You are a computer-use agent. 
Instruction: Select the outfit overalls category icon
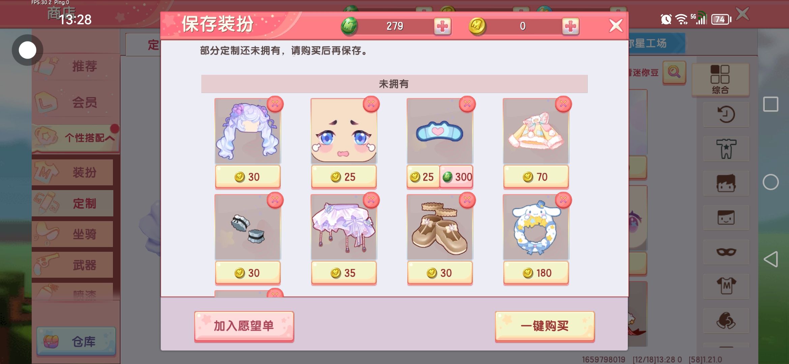pos(726,149)
